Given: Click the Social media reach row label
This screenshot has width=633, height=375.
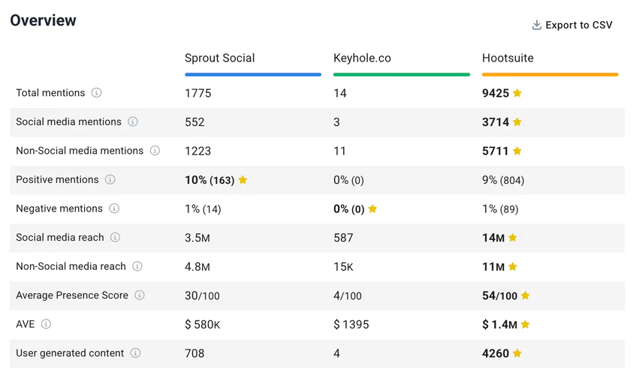Looking at the screenshot, I should coord(60,237).
